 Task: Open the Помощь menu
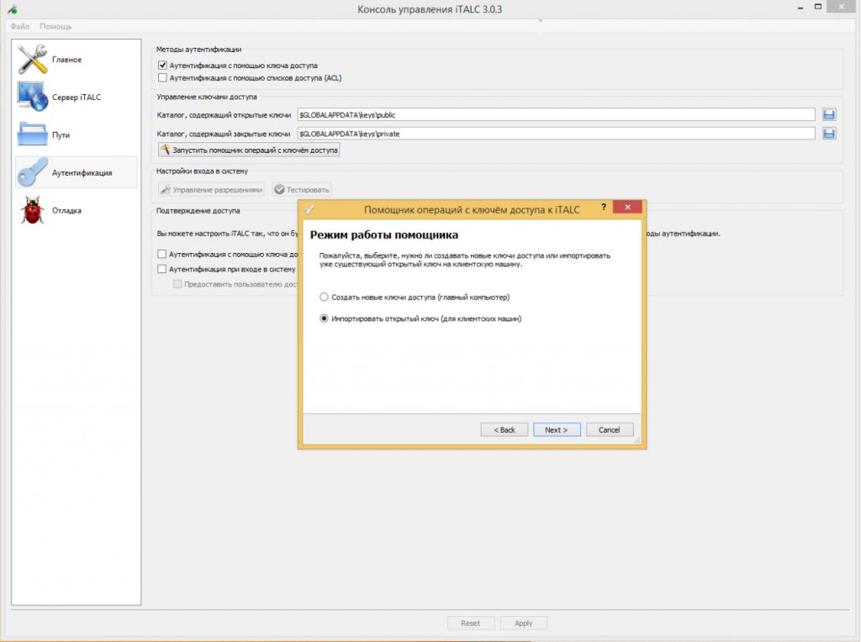(55, 26)
